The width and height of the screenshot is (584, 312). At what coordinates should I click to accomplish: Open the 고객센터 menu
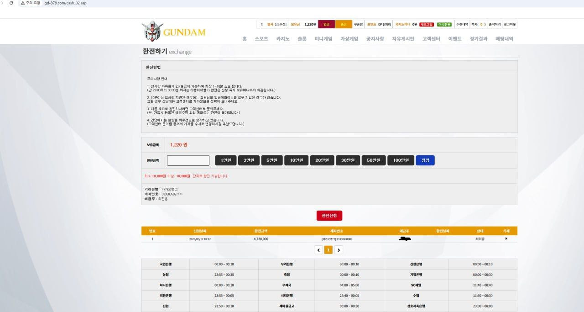click(x=431, y=39)
